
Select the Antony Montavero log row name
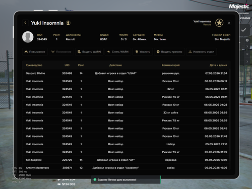point(37,168)
